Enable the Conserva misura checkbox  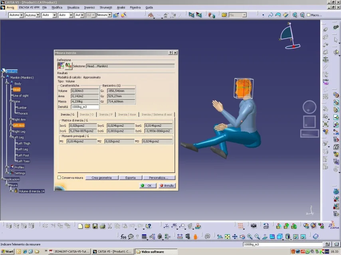pos(59,178)
